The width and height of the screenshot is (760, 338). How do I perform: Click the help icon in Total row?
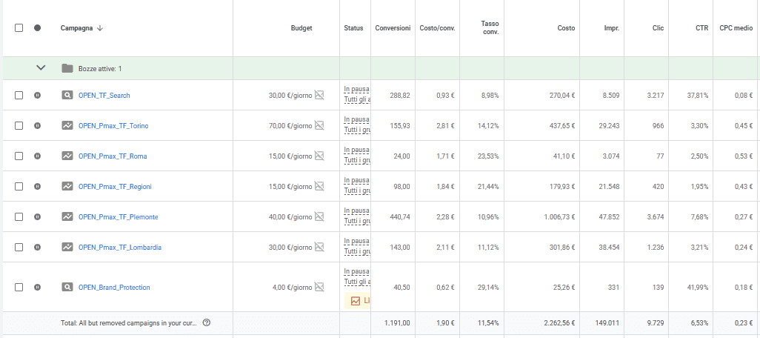(x=207, y=322)
